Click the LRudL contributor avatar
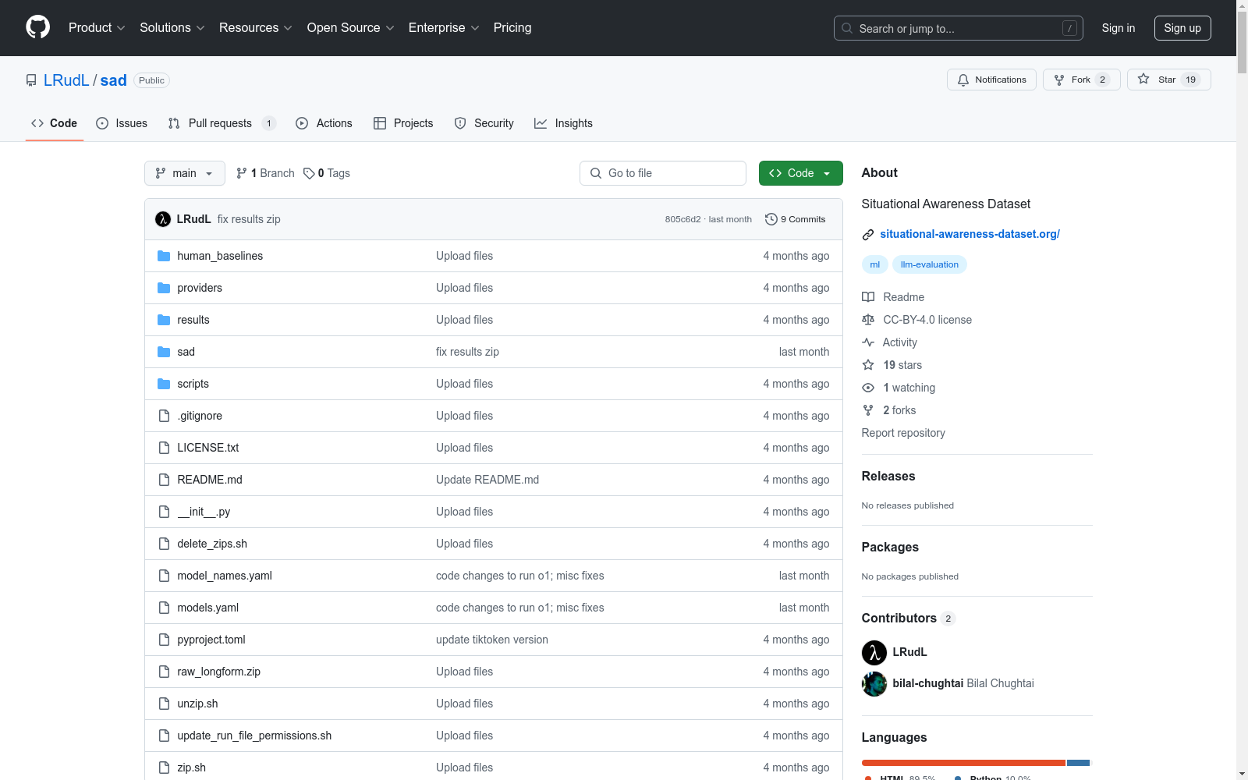 point(874,652)
